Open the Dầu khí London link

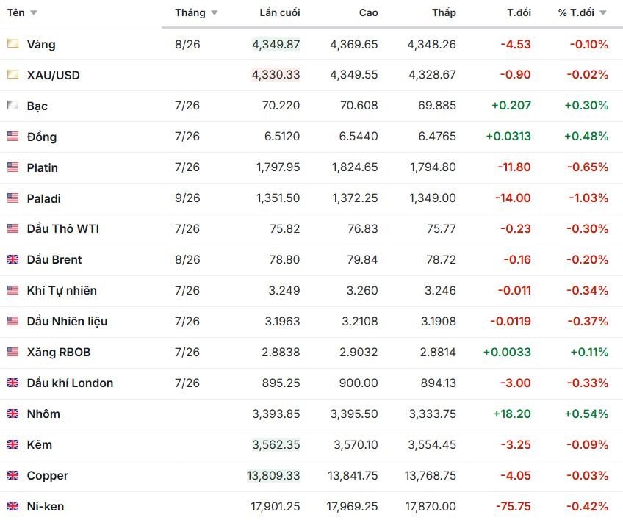(x=70, y=383)
